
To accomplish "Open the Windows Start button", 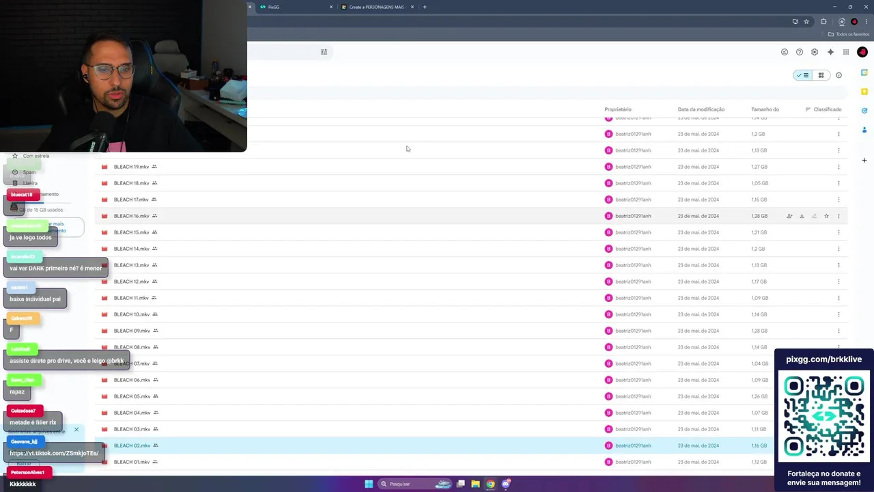I will [369, 484].
